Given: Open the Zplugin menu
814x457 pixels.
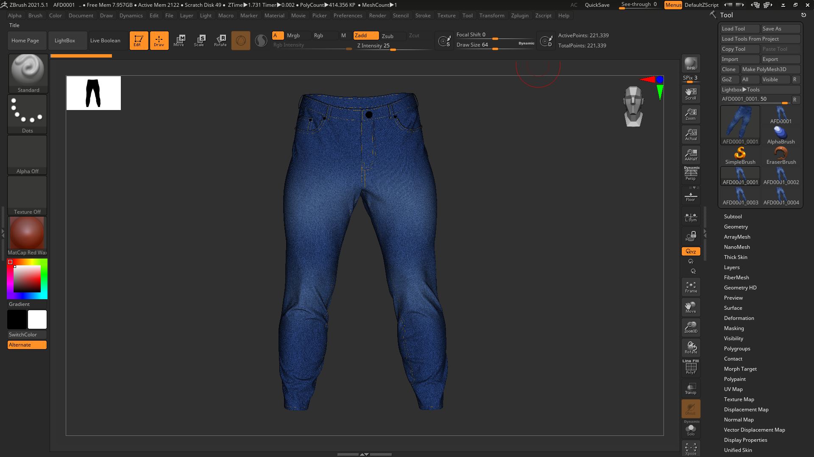Looking at the screenshot, I should 520,16.
